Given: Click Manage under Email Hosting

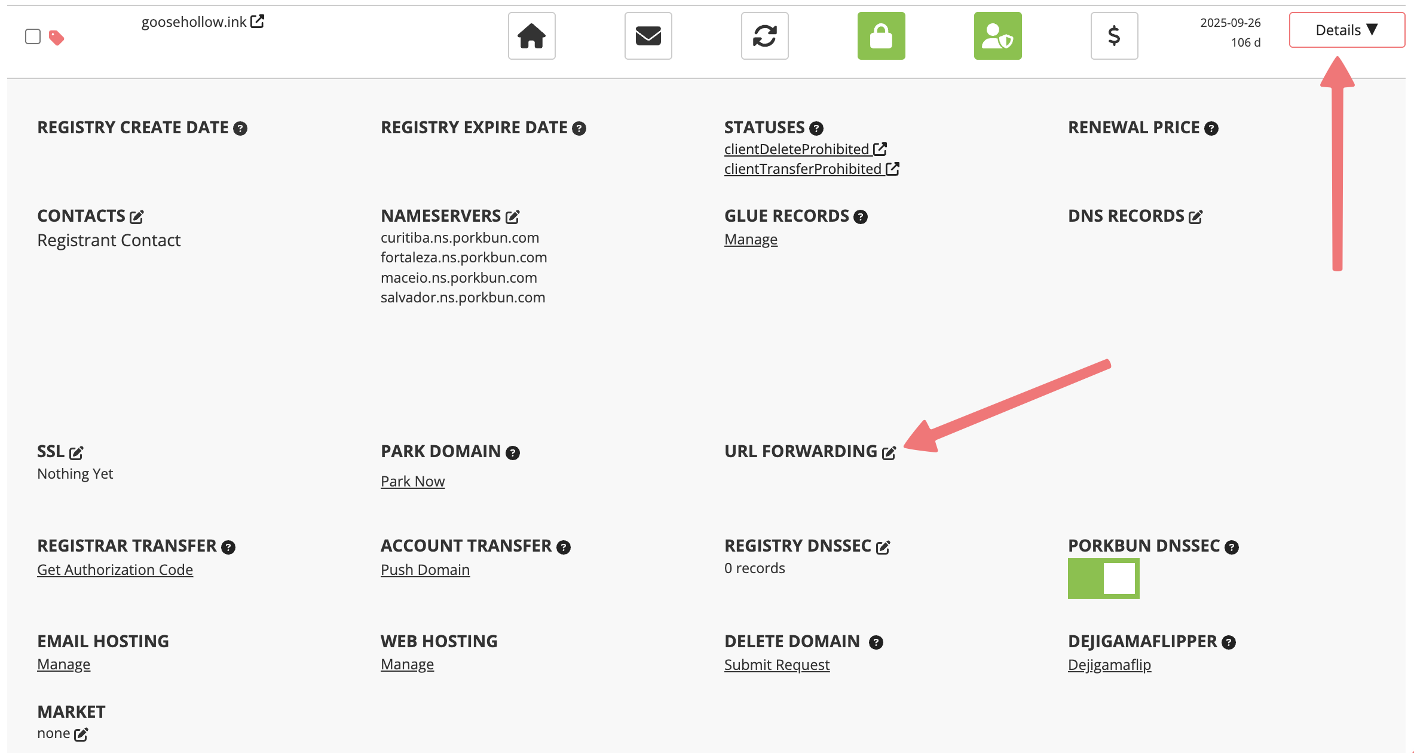Looking at the screenshot, I should pos(63,665).
